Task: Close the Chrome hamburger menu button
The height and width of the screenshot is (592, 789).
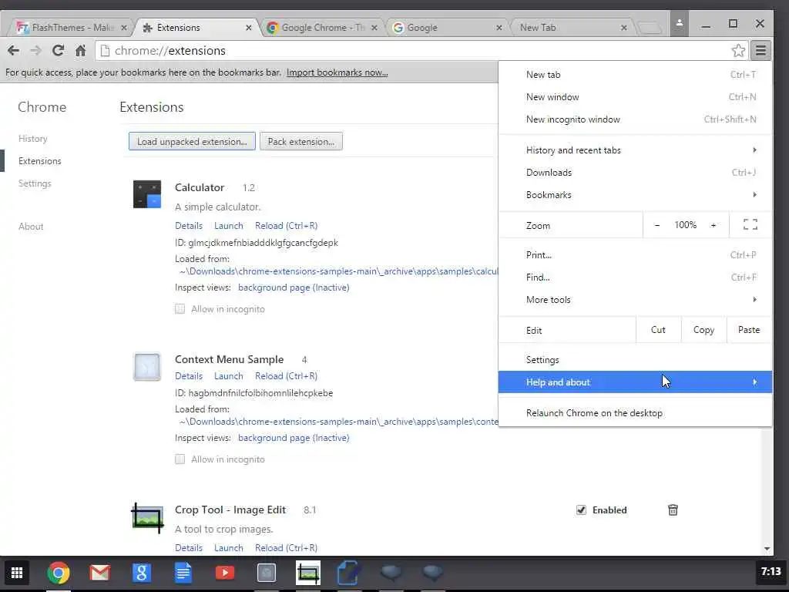Action: pos(760,50)
